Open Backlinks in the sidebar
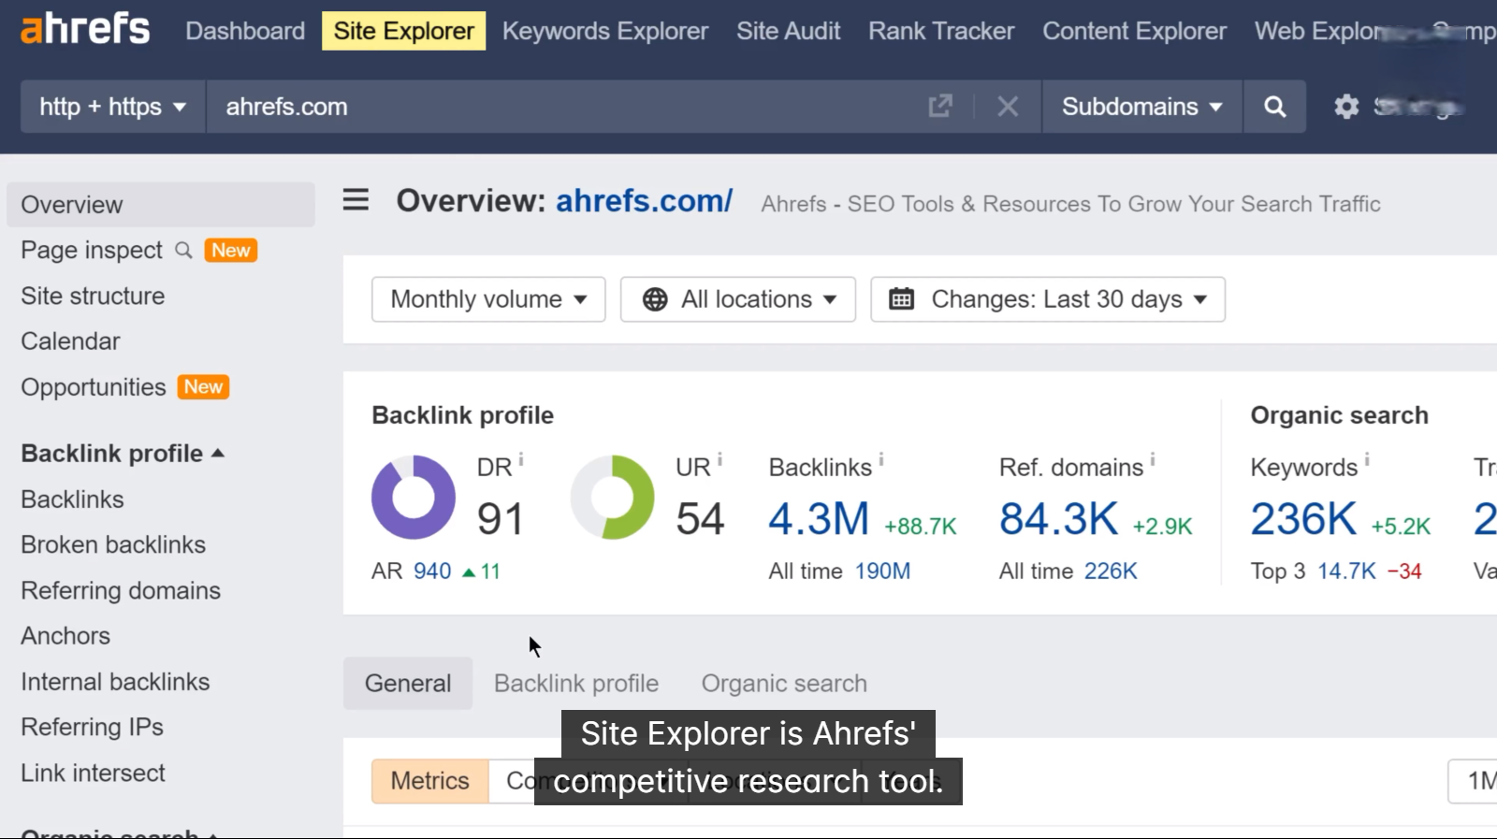The image size is (1497, 839). pos(72,499)
